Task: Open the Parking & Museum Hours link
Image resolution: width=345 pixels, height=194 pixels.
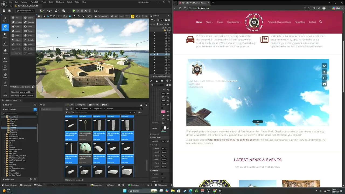Action: pyautogui.click(x=279, y=22)
